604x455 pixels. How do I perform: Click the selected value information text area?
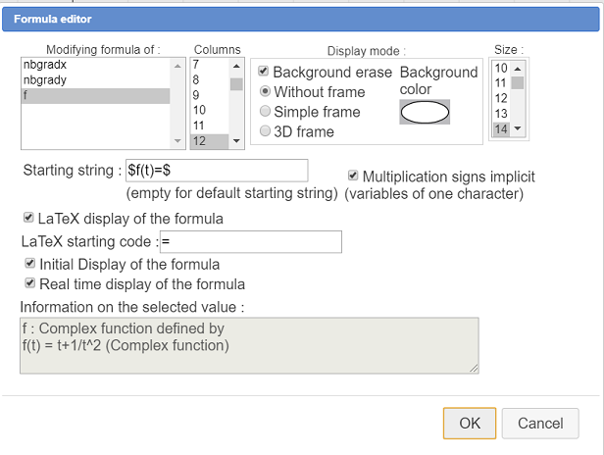click(249, 345)
